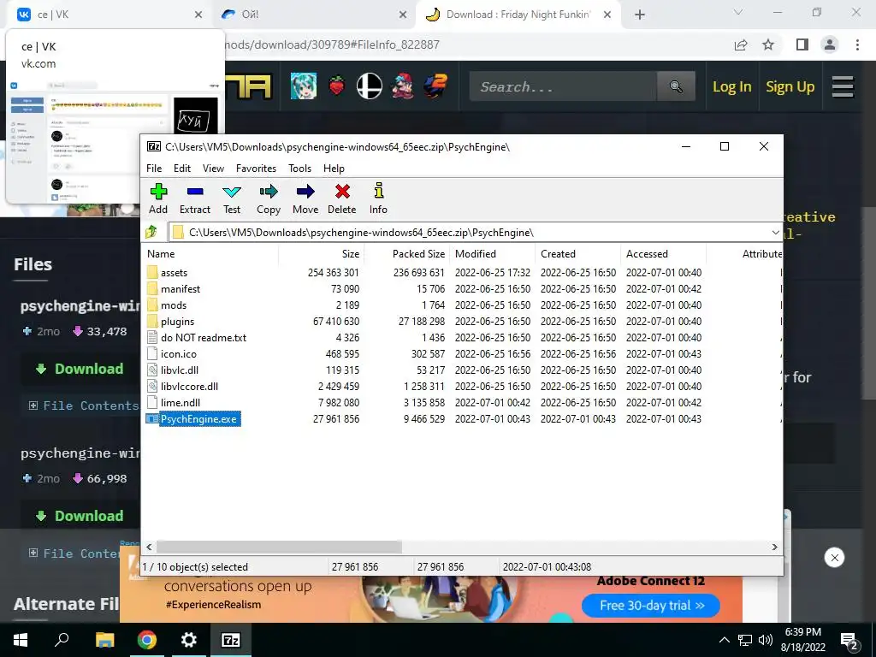Viewport: 876px width, 657px height.
Task: Click the left scroll arrow in 7-Zip list
Action: (x=149, y=547)
